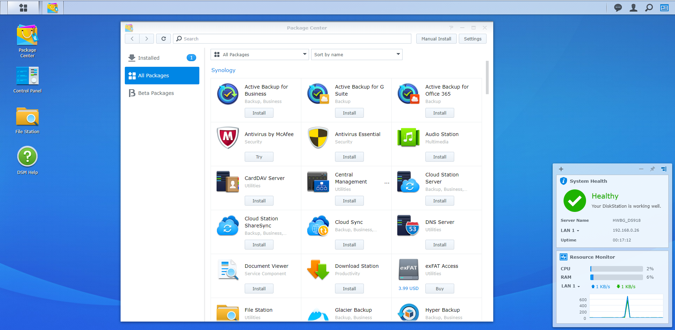Click the Download Station arrow icon

318,270
